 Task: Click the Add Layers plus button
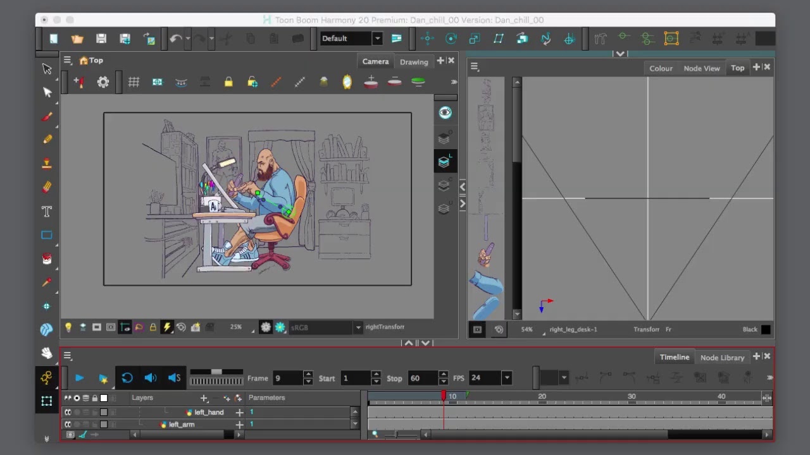(204, 398)
